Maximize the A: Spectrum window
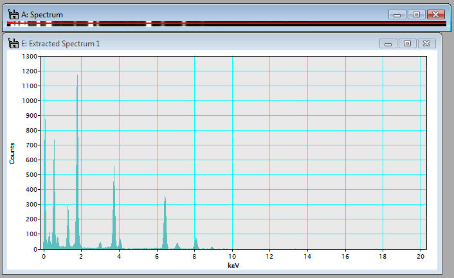Image resolution: width=454 pixels, height=278 pixels. [416, 15]
